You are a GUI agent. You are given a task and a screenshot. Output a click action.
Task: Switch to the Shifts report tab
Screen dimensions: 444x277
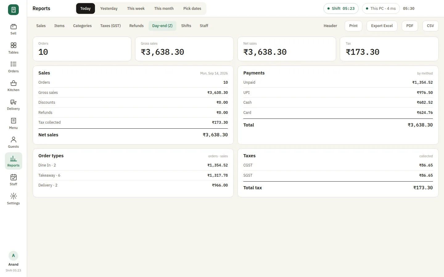click(186, 26)
